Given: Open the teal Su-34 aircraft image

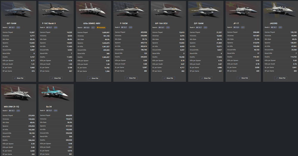Looking at the screenshot, I should (56, 93).
